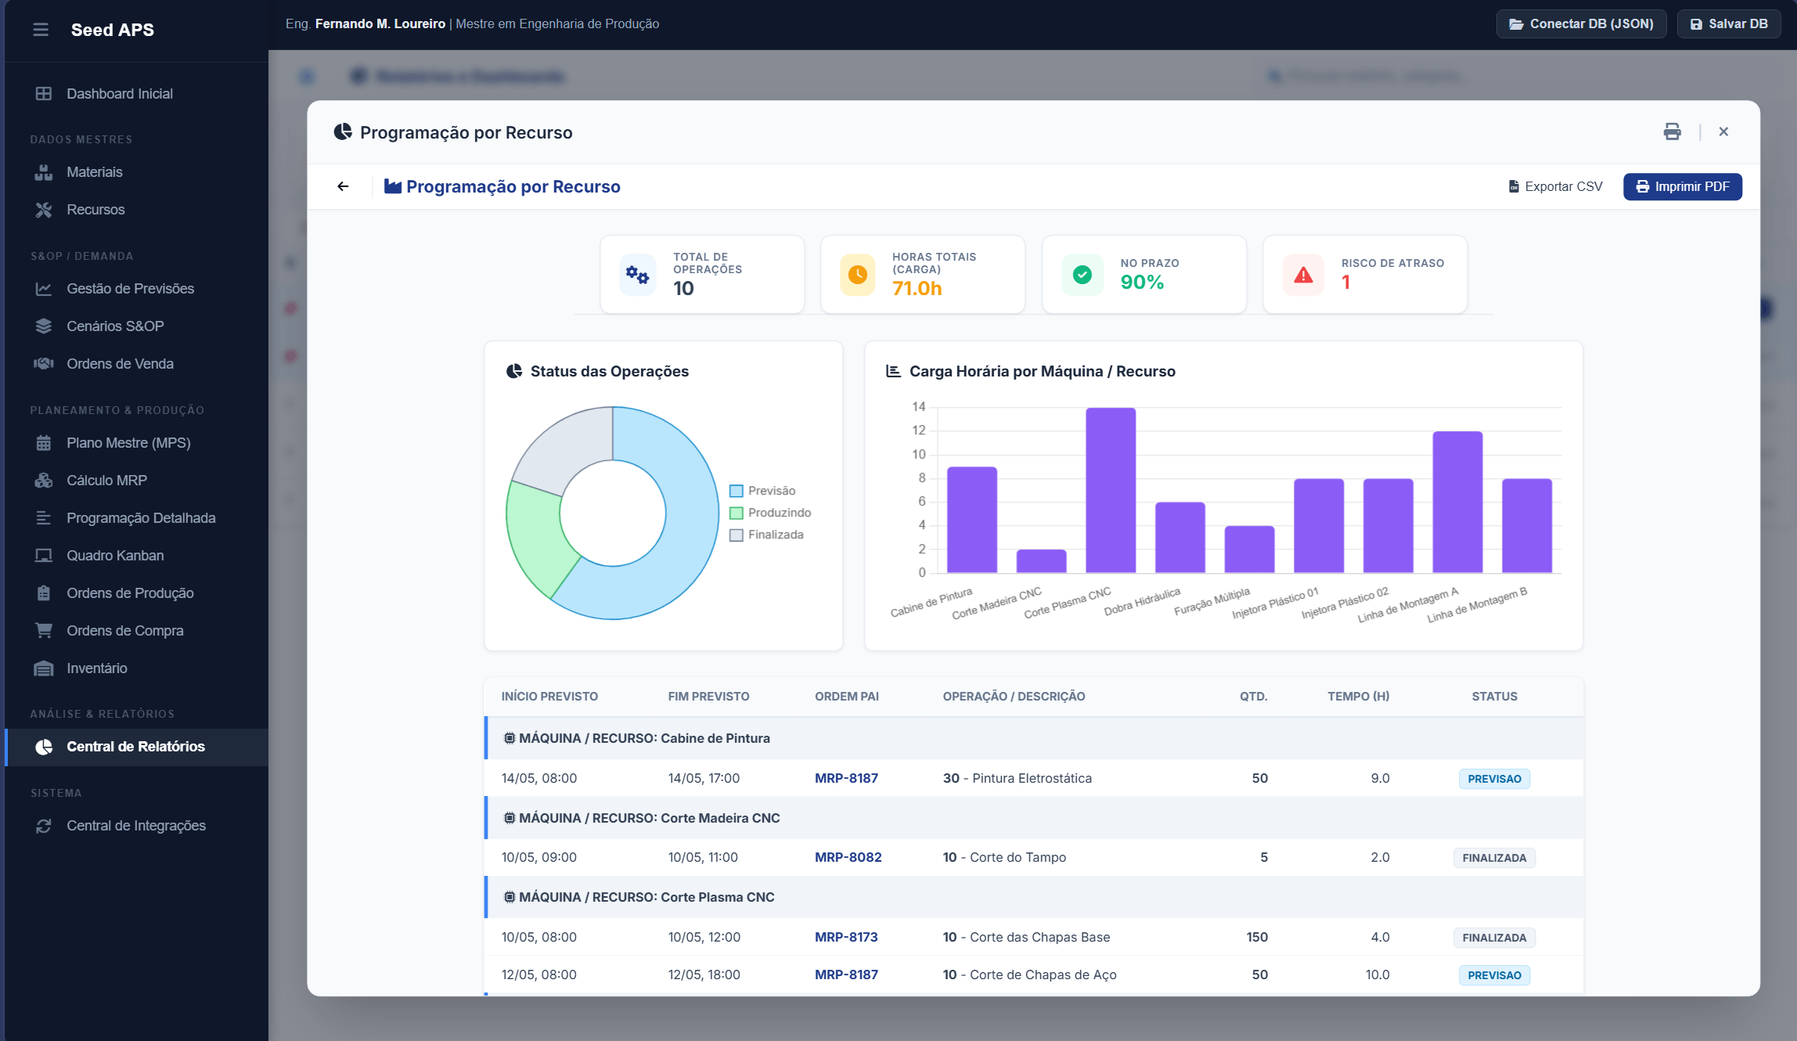Click the Risco de Atraso warning icon
Viewport: 1797px width, 1041px height.
(1303, 275)
